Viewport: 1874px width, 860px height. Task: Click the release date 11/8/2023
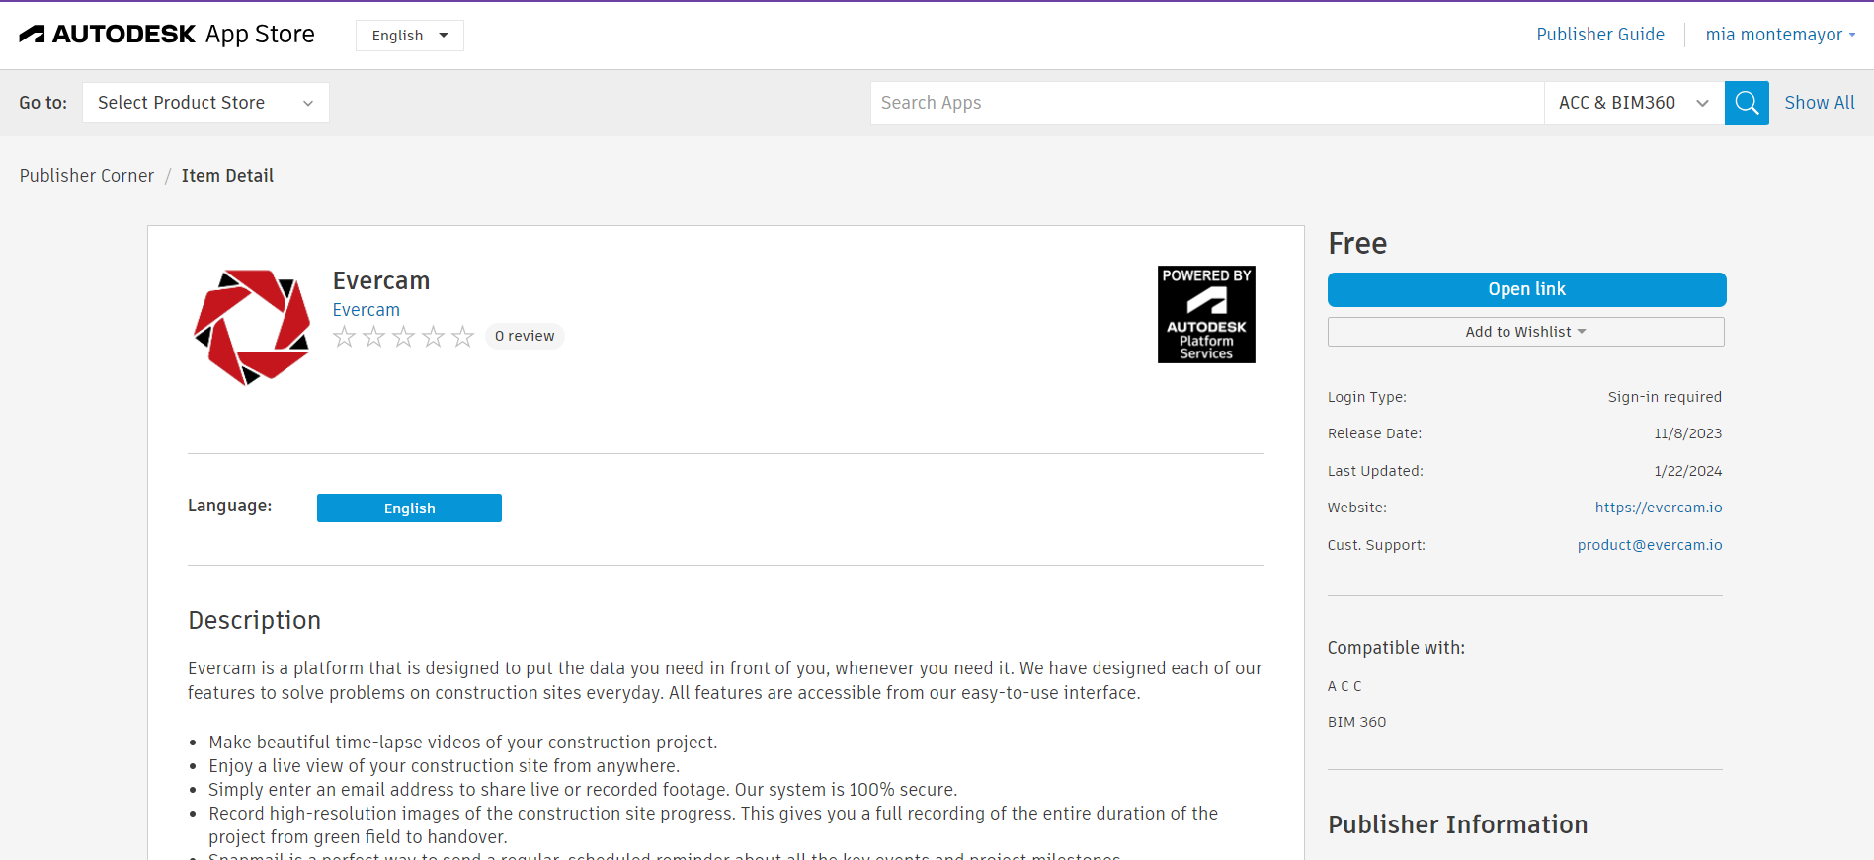[x=1688, y=433]
